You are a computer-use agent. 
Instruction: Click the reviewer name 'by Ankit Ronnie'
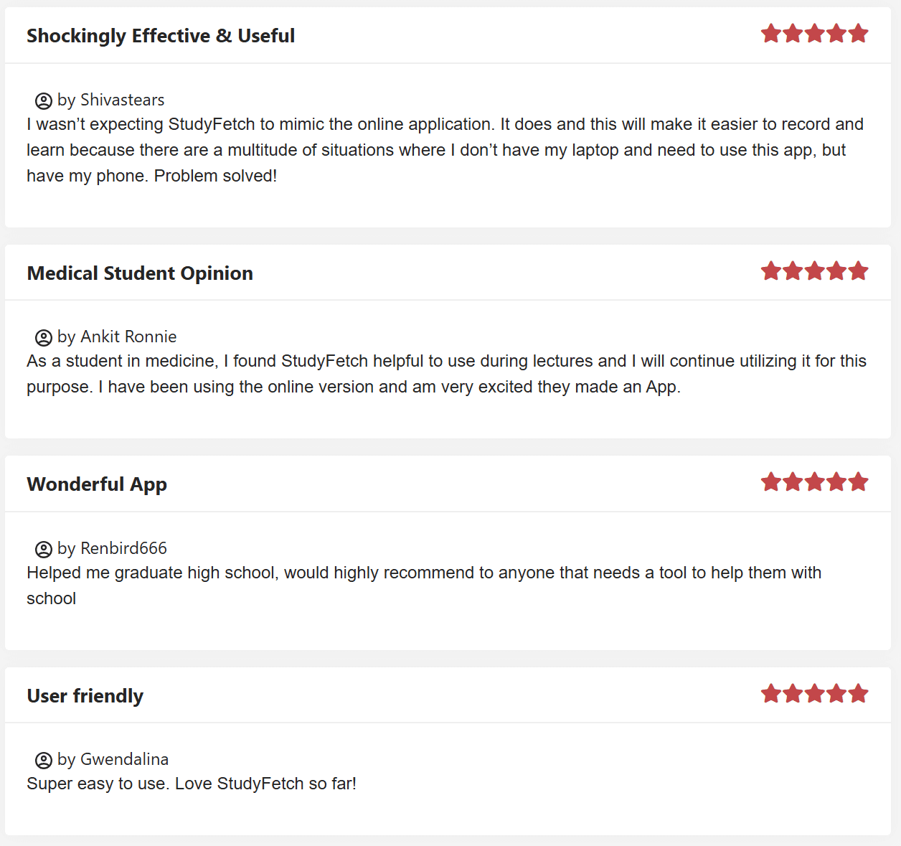coord(117,337)
